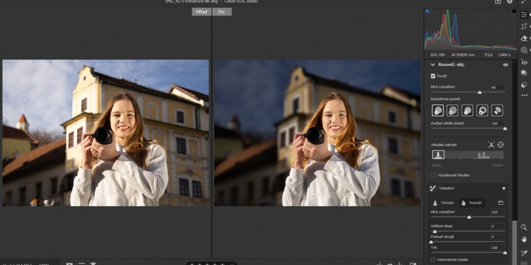Edit the Velikost stopy value 6
The image size is (531, 265).
(x=497, y=226)
